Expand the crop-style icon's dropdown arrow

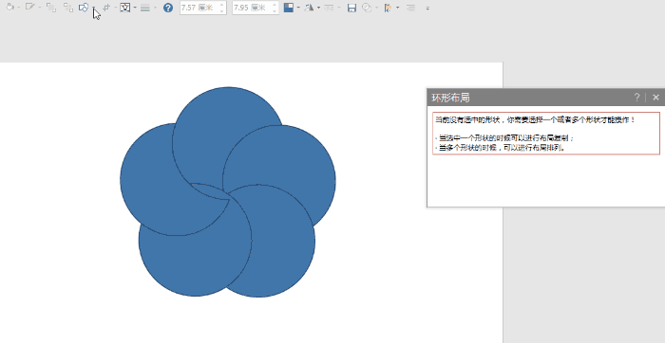tap(115, 8)
